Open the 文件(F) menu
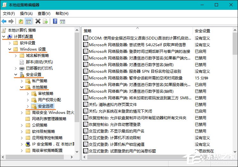Viewport: 238px width, 167px height. point(9,14)
